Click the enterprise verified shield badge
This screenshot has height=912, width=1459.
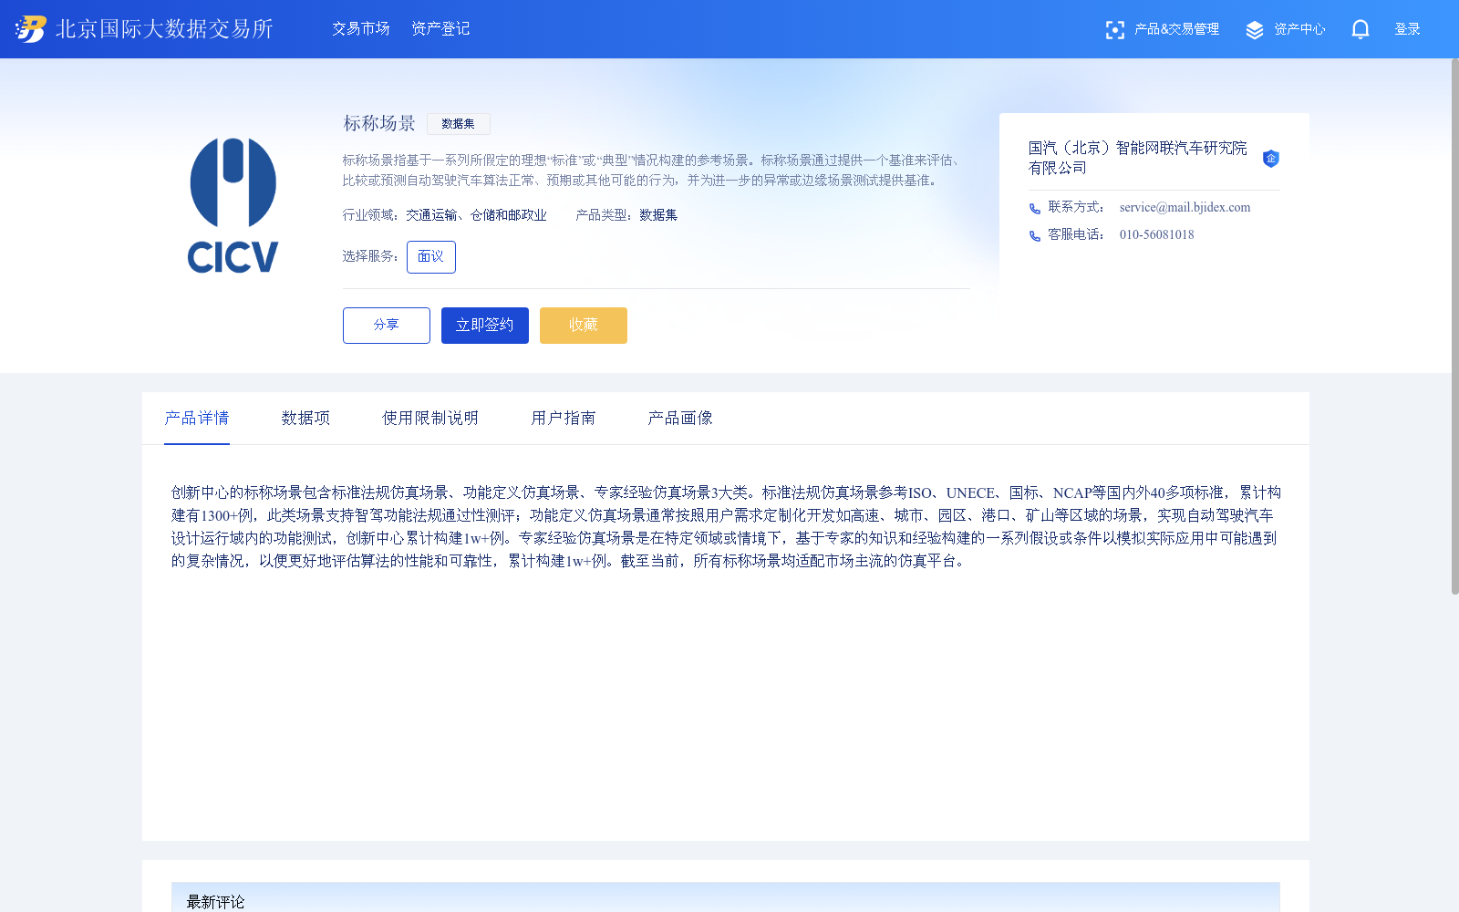tap(1270, 159)
